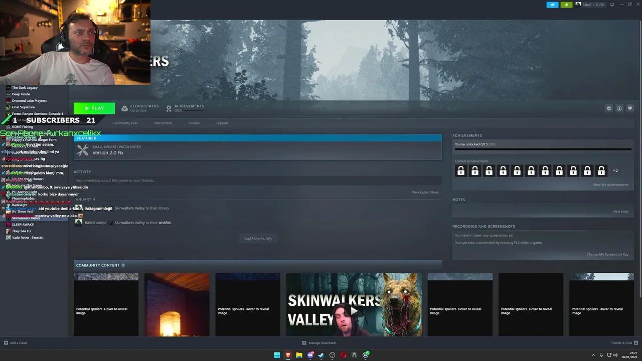Click the taskbar microphone tray icon
This screenshot has width=642, height=361.
pyautogui.click(x=601, y=355)
